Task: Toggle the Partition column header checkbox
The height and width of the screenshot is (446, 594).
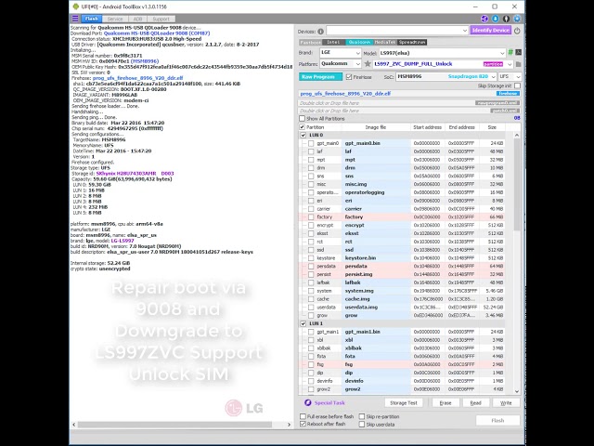Action: pyautogui.click(x=302, y=127)
